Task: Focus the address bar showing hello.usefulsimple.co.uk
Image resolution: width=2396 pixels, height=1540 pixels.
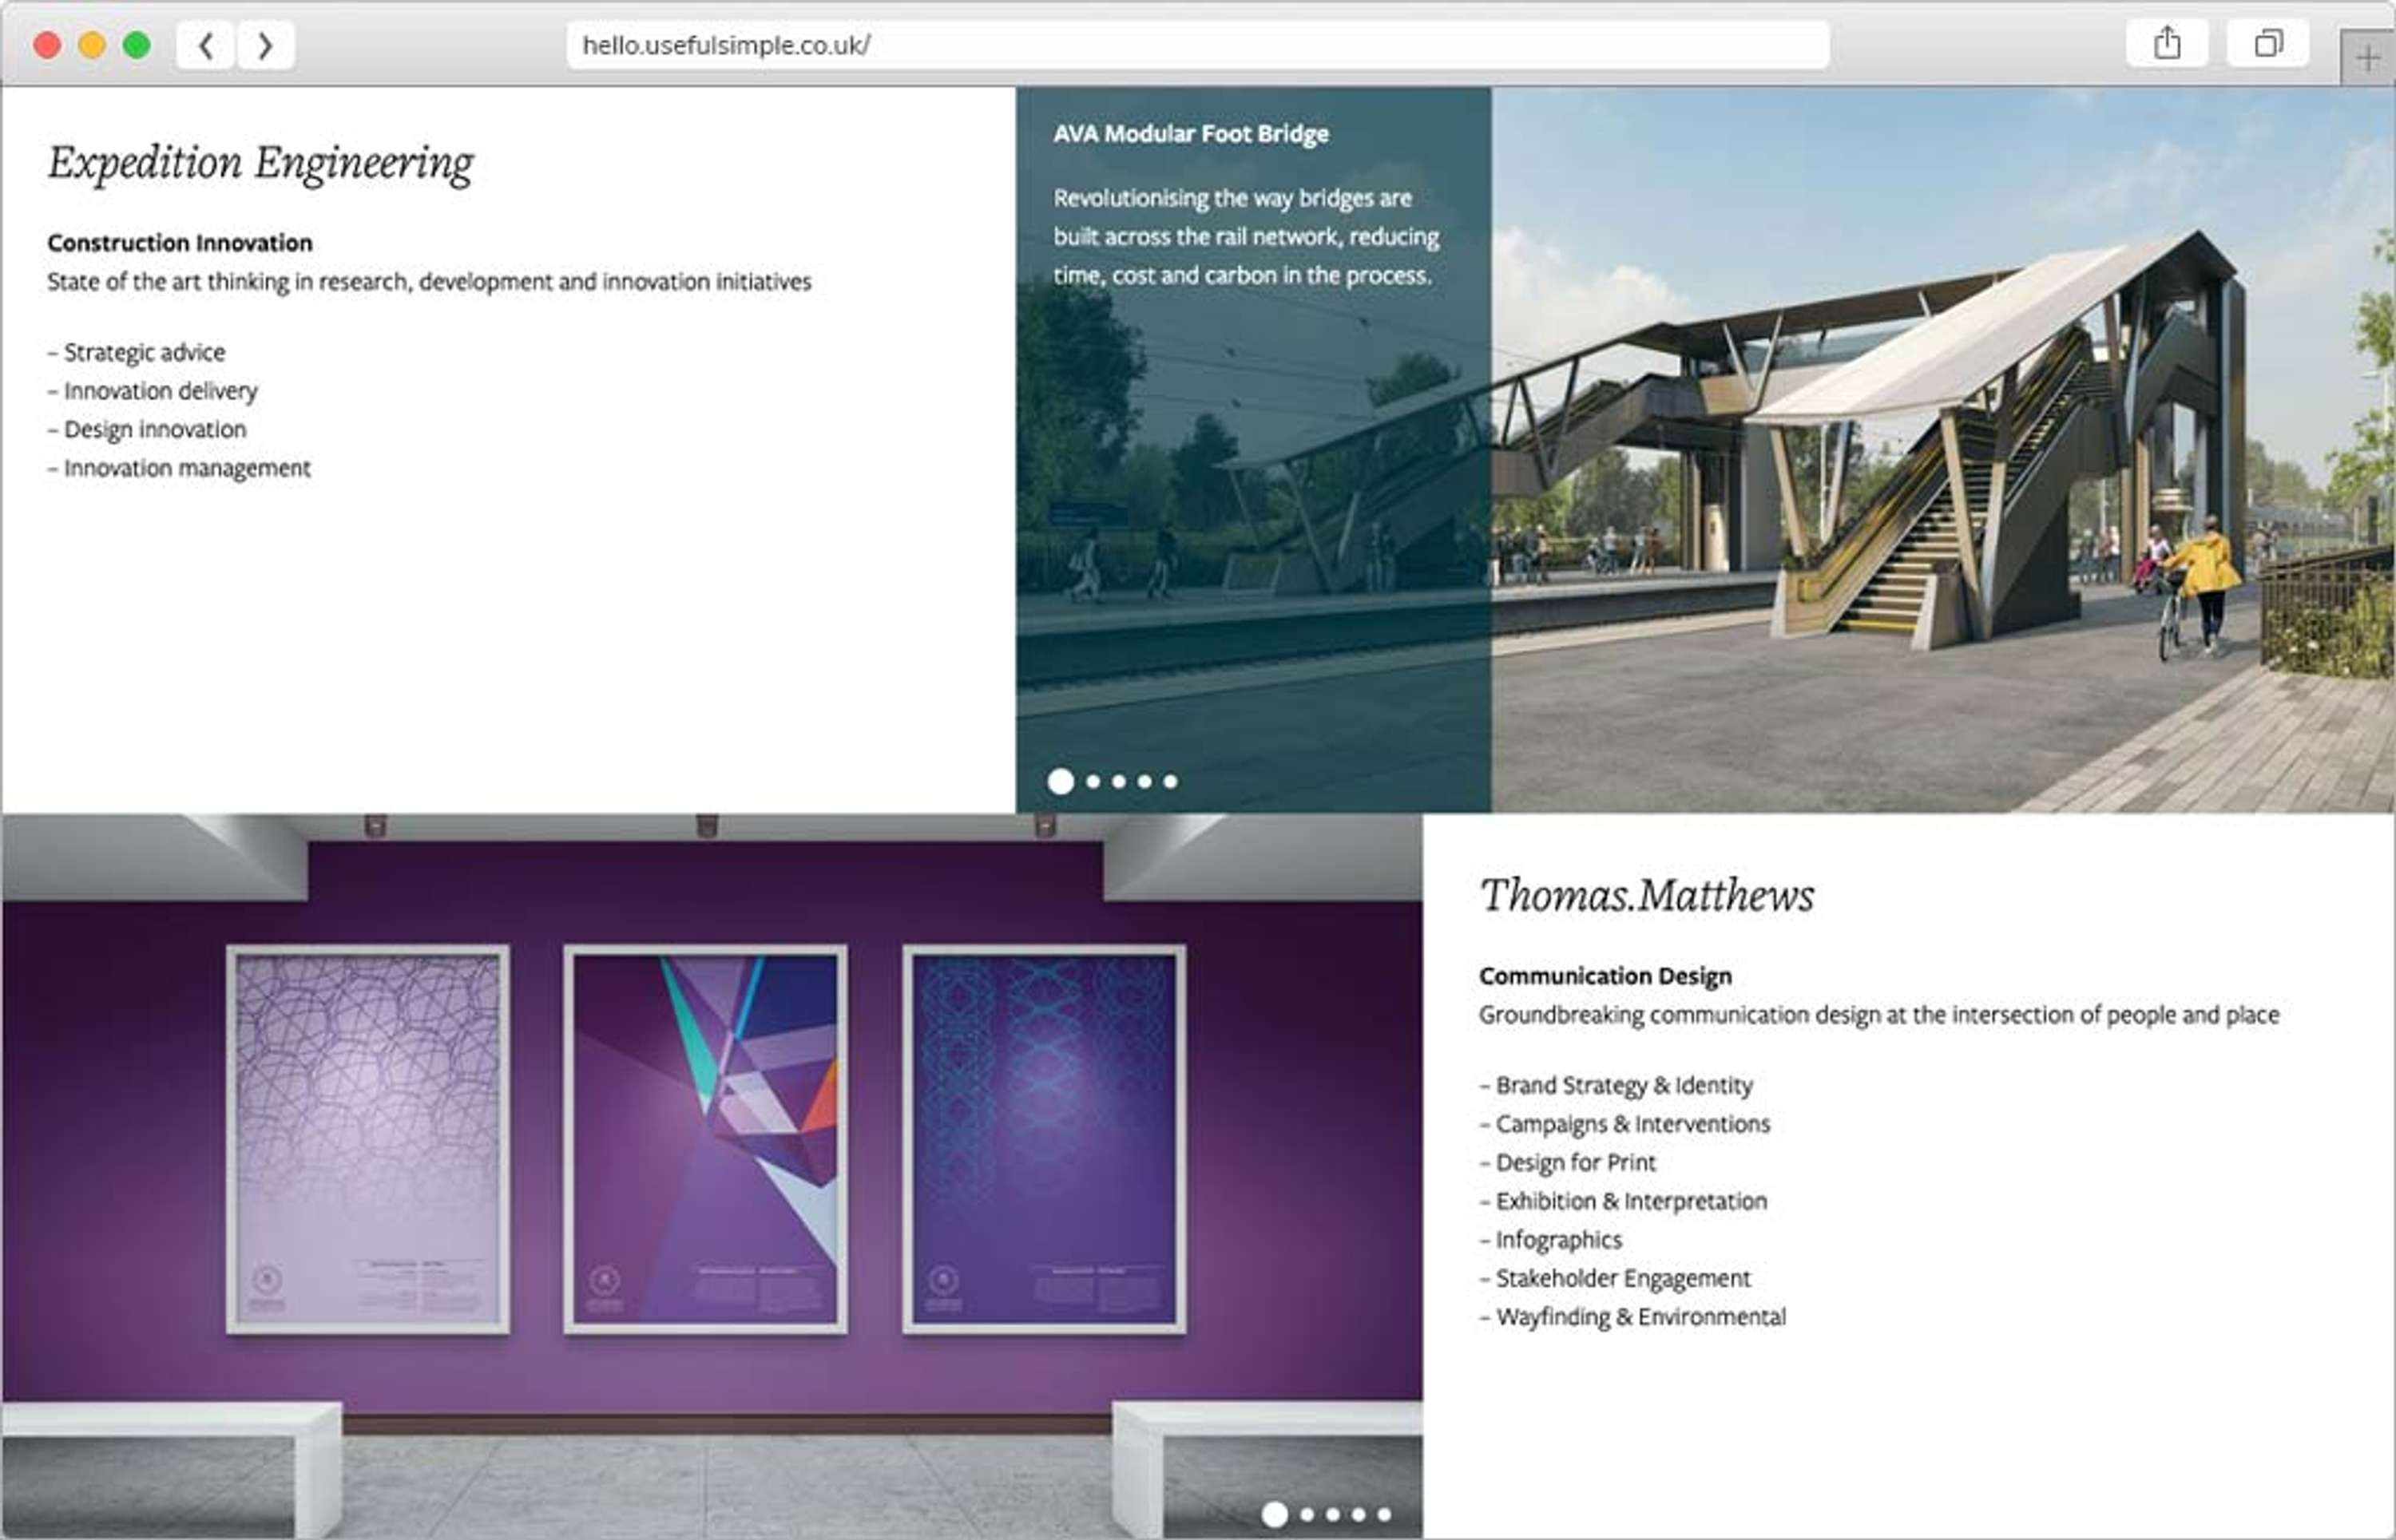Action: click(1197, 45)
